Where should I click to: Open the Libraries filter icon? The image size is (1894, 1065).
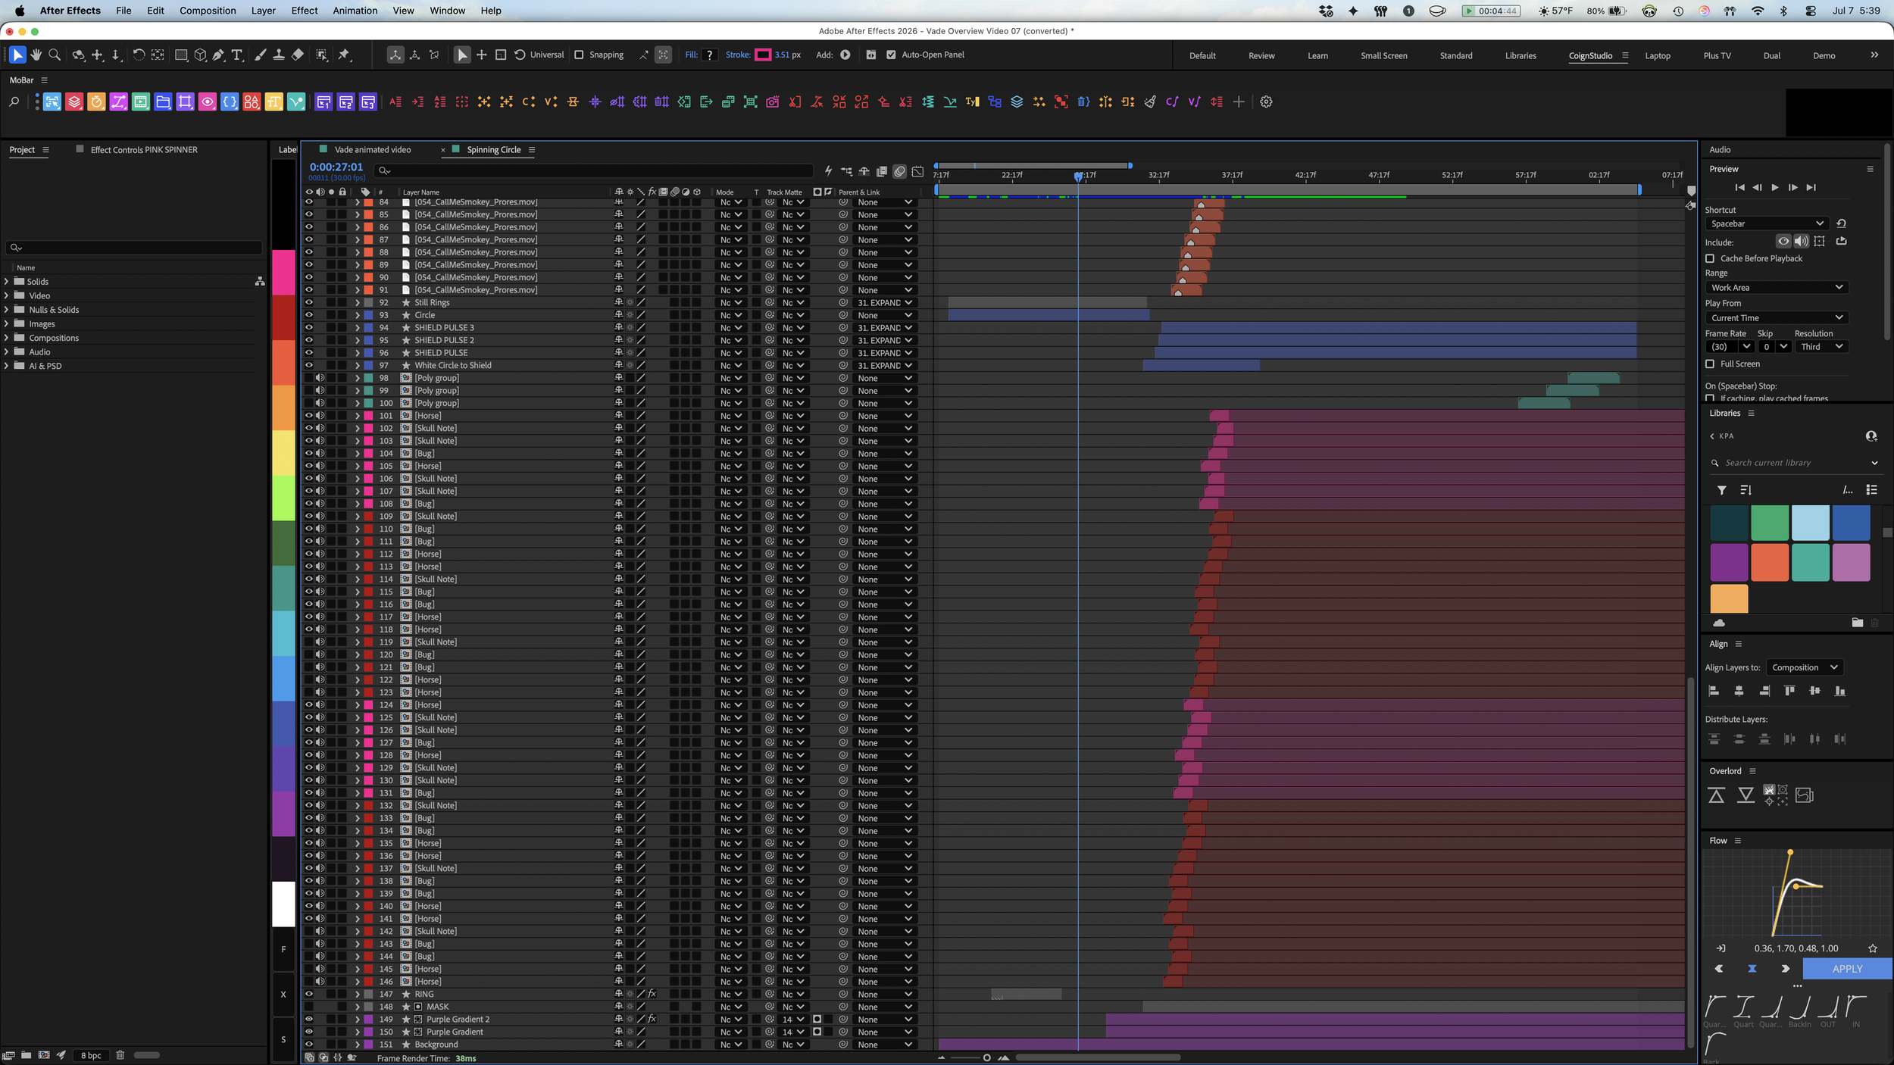[x=1722, y=490]
